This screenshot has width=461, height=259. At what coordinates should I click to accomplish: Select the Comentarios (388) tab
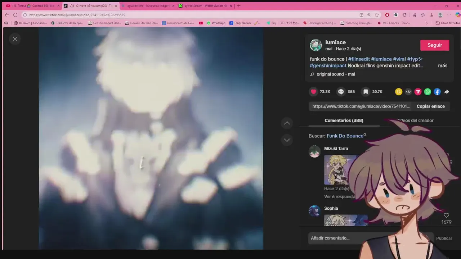coord(344,121)
